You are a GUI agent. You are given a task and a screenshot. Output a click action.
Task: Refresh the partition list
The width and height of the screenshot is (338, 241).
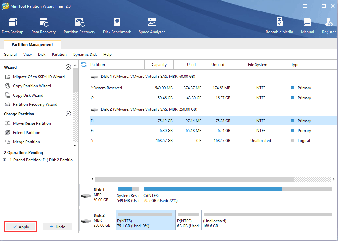click(84, 65)
